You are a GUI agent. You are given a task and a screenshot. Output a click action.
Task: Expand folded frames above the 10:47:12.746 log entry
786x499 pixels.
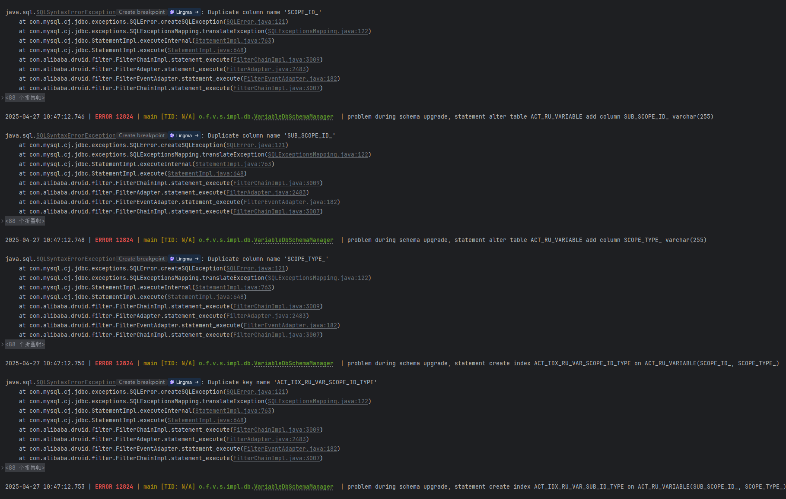pyautogui.click(x=25, y=98)
